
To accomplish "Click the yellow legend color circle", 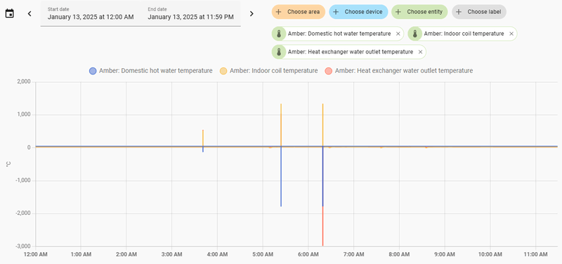I will tap(223, 71).
